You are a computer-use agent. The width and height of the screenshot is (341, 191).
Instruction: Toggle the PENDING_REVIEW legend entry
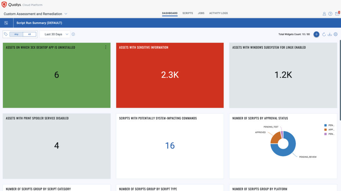[329, 125]
